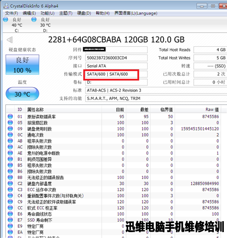227x238 pixels.
Task: Click status orb for attribute AE 意外的电源中断数
Action: (x=10, y=153)
